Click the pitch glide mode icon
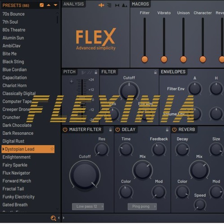Screen dimensions: 224x224 coord(83,73)
